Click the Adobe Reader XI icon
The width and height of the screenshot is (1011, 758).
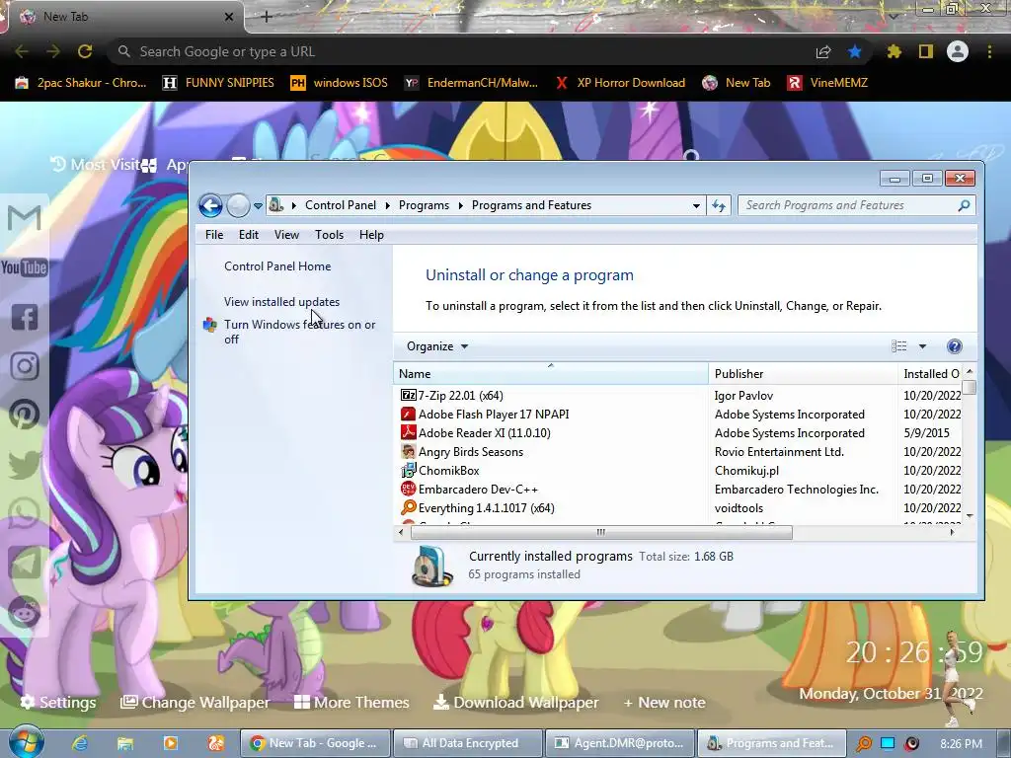pos(408,433)
